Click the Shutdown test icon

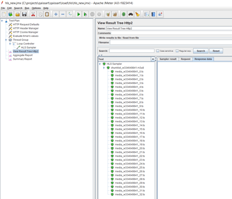99,14
